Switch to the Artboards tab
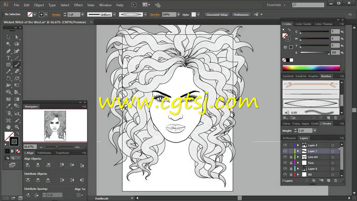 click(x=289, y=138)
